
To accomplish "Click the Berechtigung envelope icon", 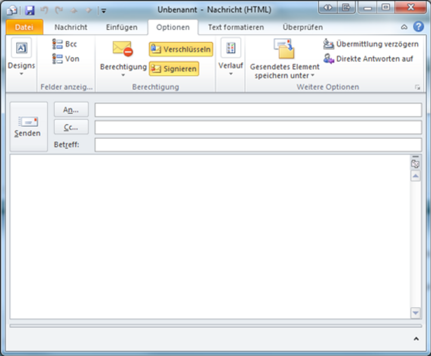I will point(123,48).
